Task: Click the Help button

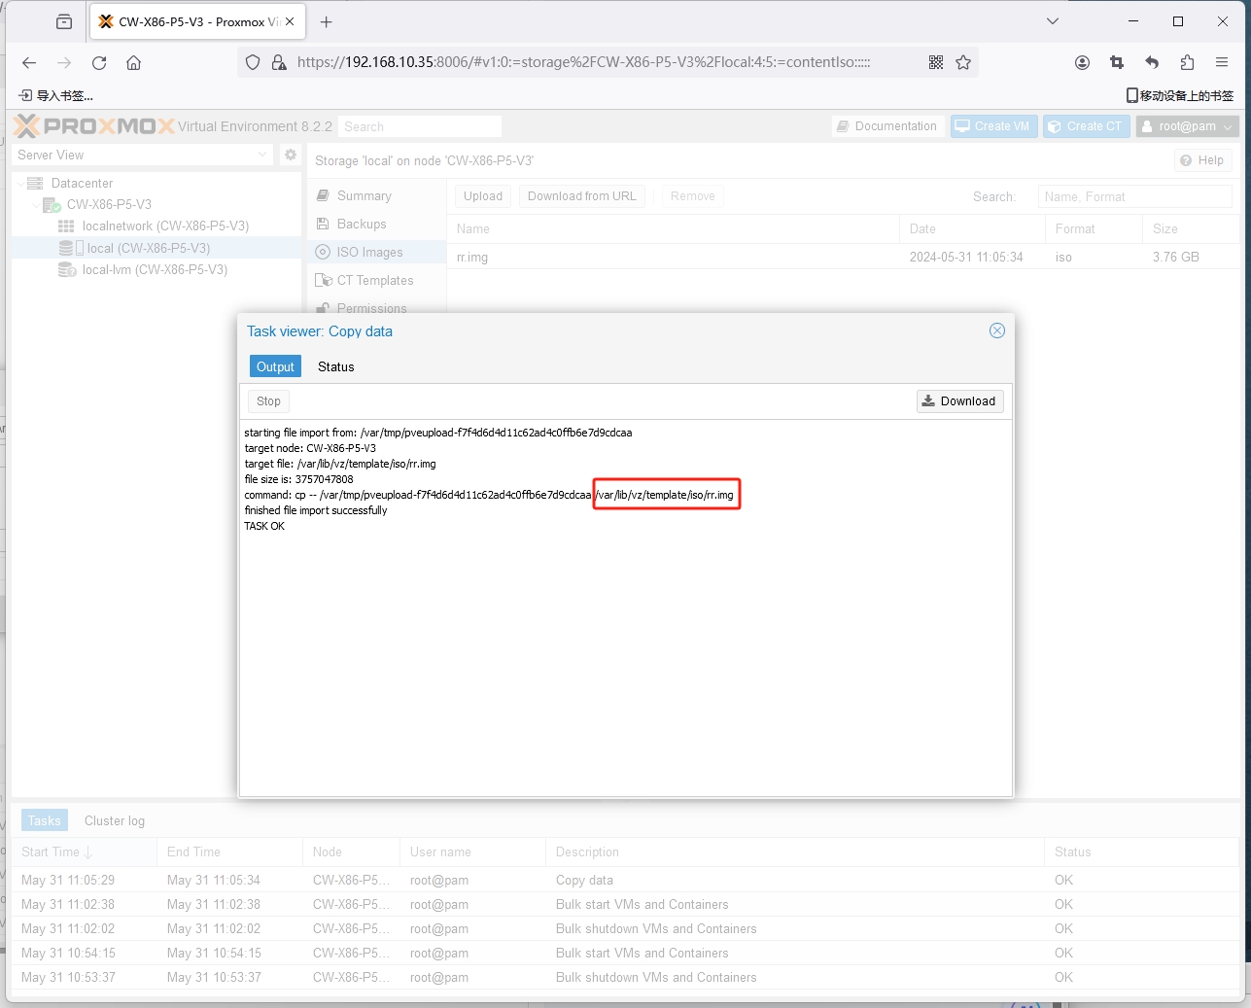Action: [1202, 160]
